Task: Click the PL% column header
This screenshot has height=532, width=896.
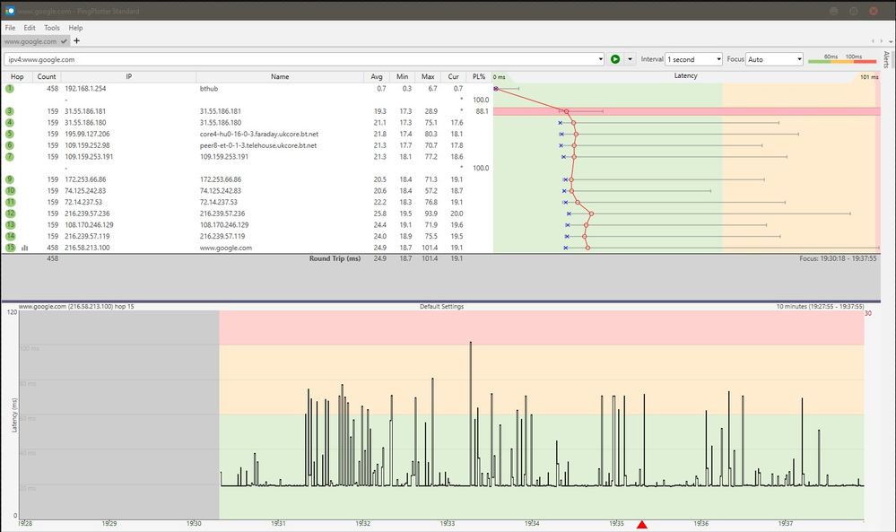Action: tap(478, 77)
